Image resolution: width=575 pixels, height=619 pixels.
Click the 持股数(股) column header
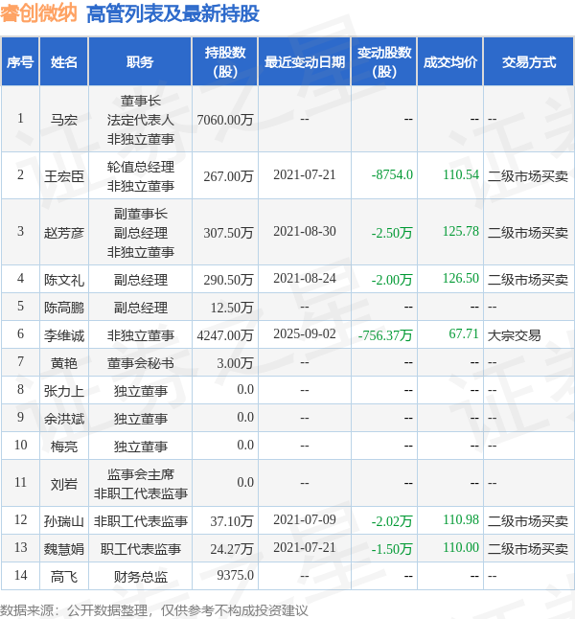224,62
